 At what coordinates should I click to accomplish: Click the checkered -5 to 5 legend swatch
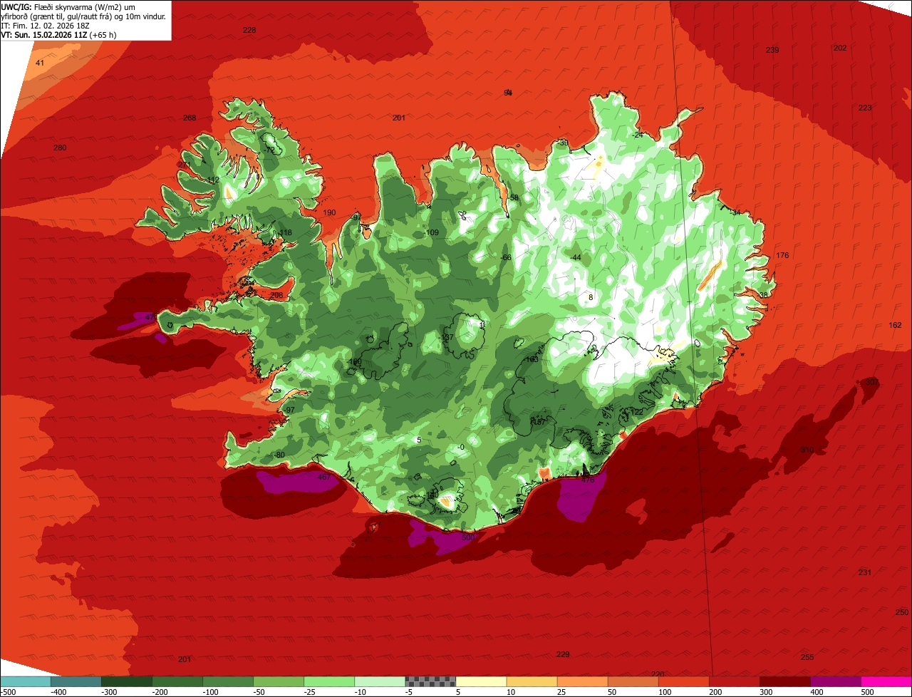[430, 681]
